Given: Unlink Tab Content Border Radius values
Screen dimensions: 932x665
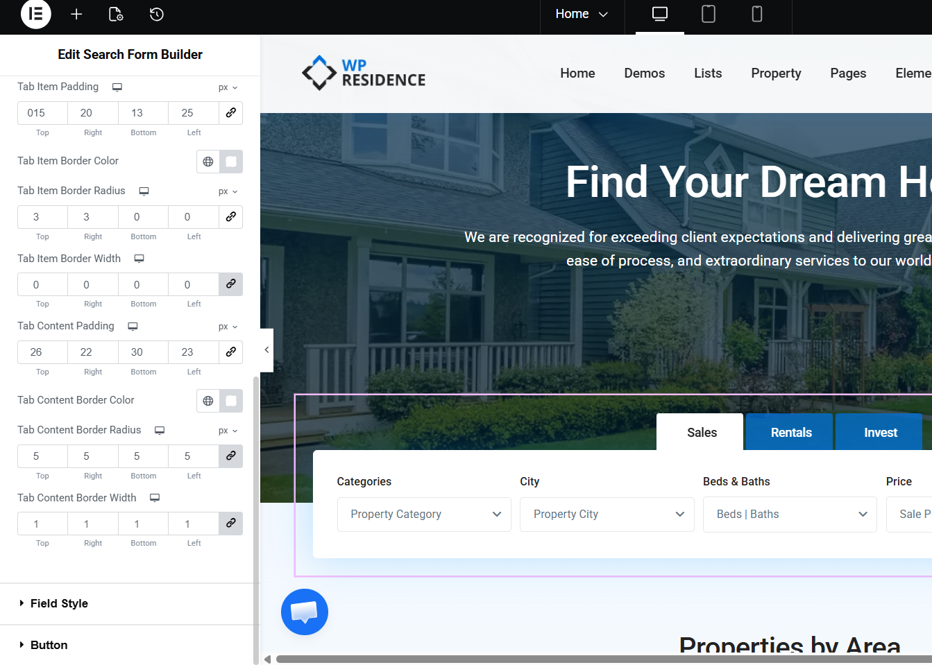Looking at the screenshot, I should (x=231, y=456).
